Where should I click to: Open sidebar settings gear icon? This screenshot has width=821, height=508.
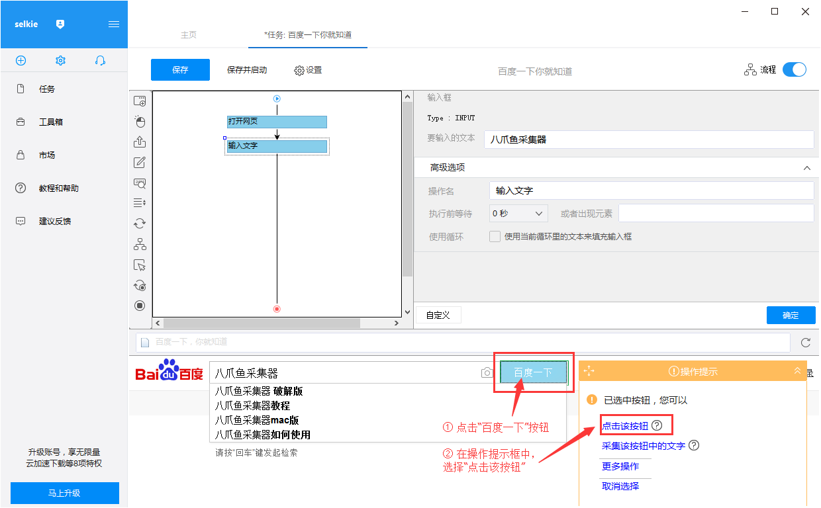click(x=60, y=60)
